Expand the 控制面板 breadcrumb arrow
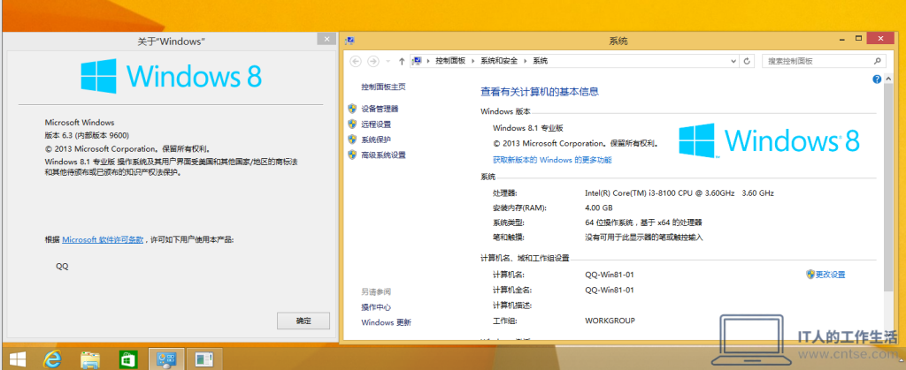This screenshot has width=906, height=370. coord(472,61)
